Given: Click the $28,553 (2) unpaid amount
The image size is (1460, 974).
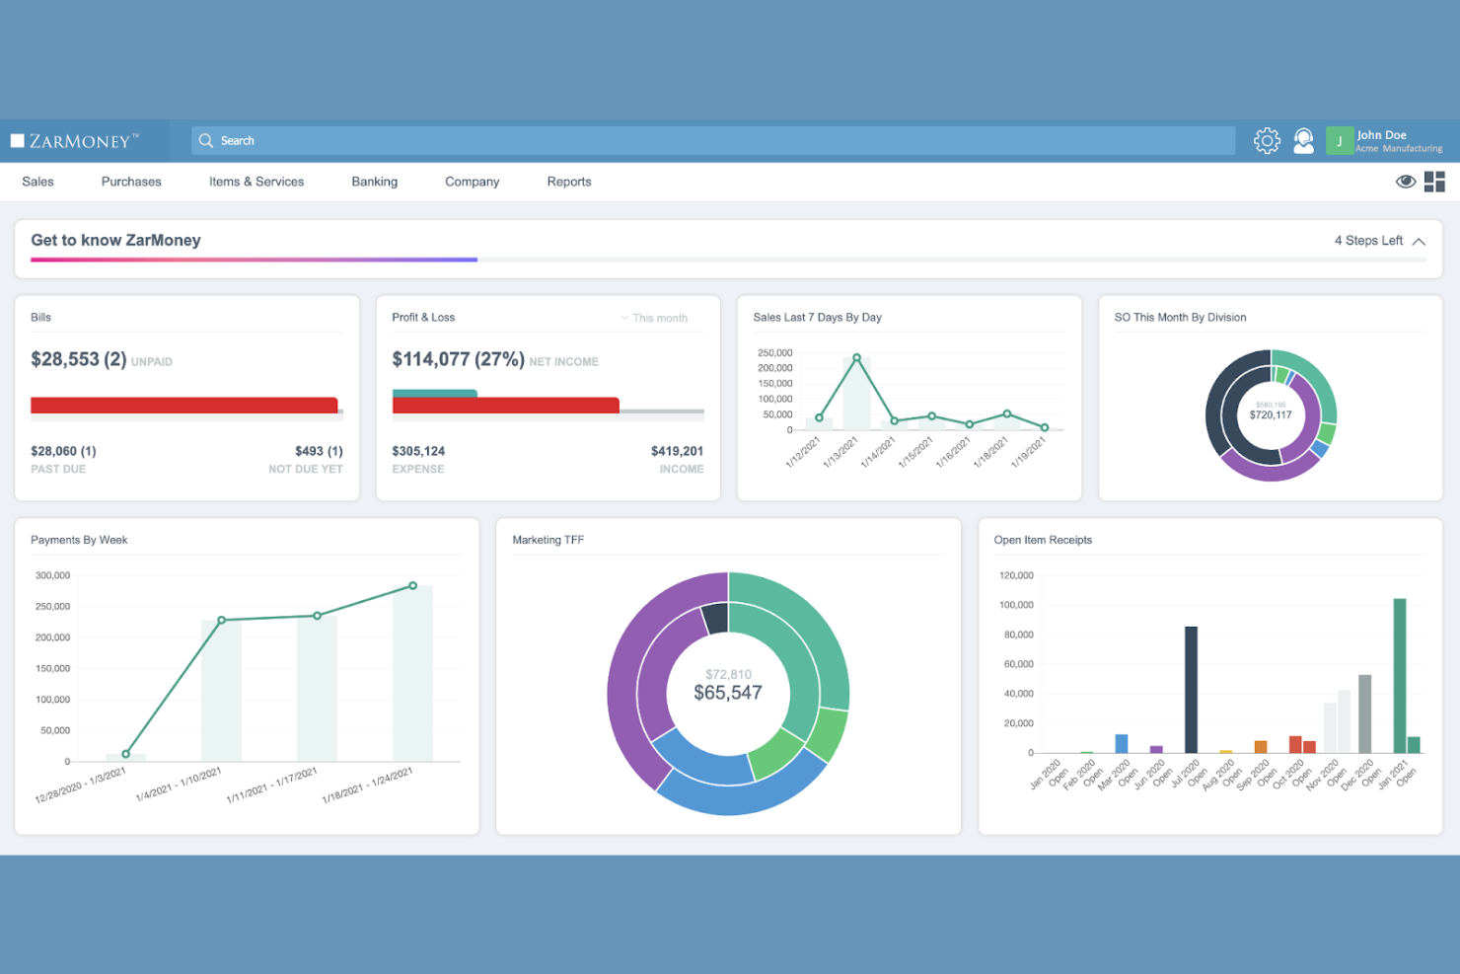Looking at the screenshot, I should point(79,359).
